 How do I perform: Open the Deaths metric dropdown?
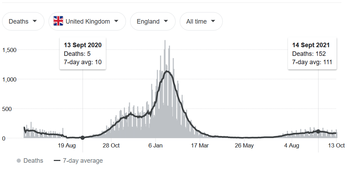pyautogui.click(x=23, y=22)
